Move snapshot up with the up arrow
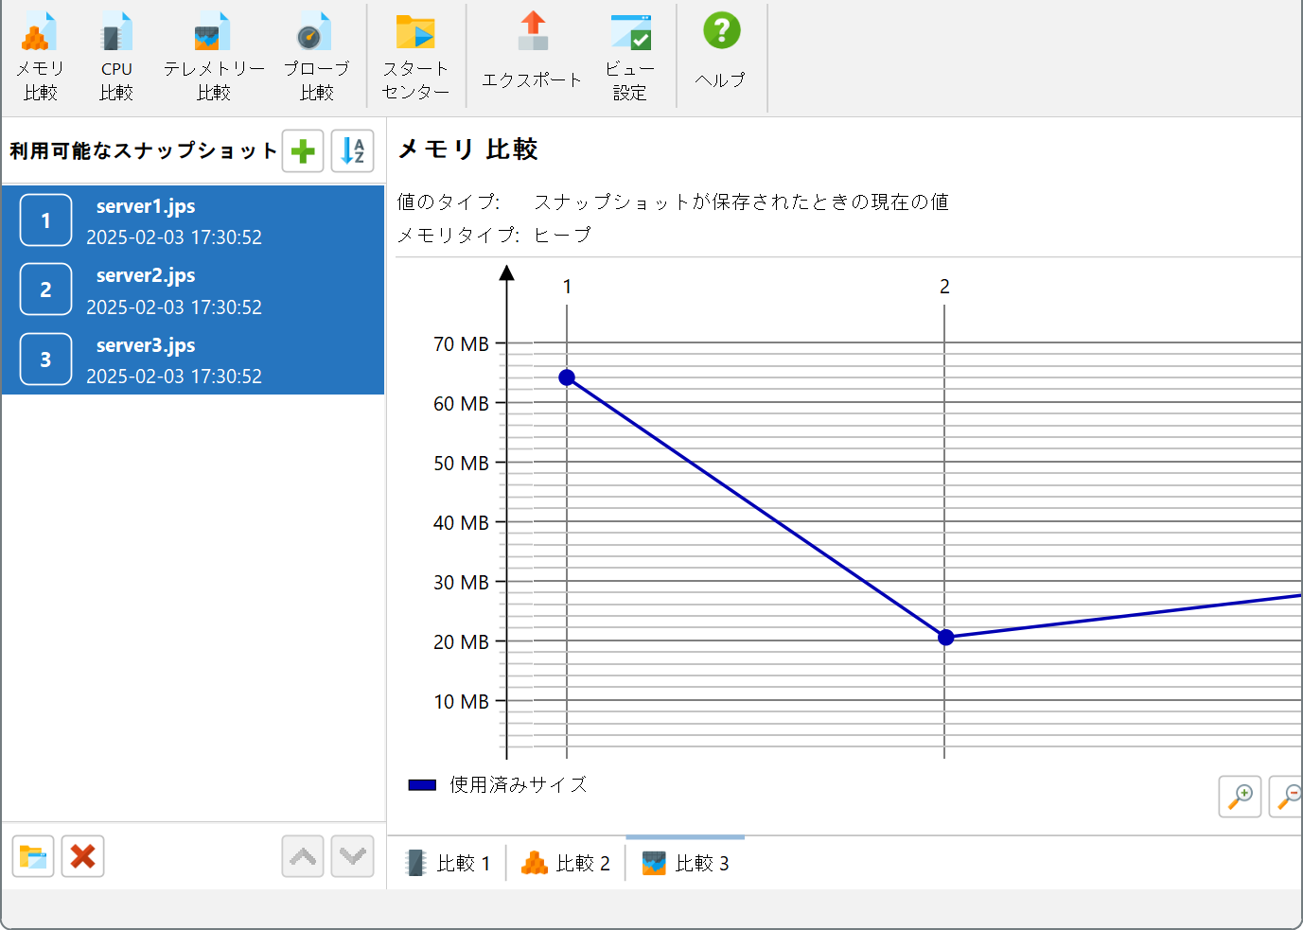The width and height of the screenshot is (1303, 930). (x=303, y=857)
